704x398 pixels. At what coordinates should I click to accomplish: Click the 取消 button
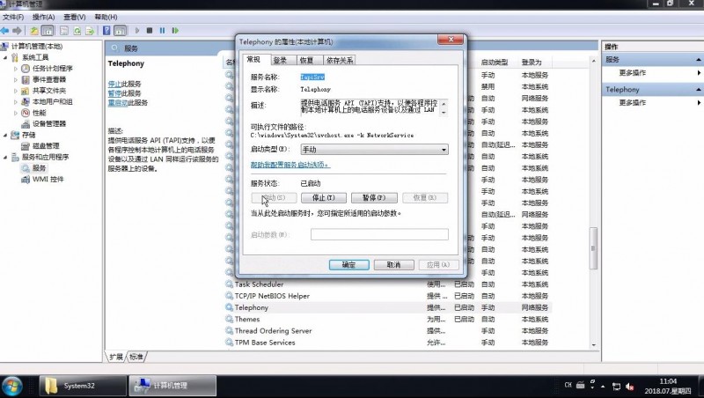(x=393, y=264)
